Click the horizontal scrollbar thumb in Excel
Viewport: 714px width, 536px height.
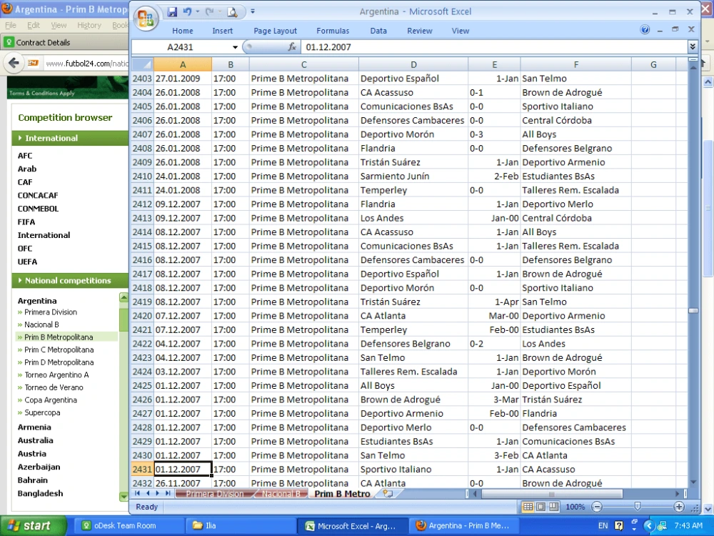click(x=552, y=494)
